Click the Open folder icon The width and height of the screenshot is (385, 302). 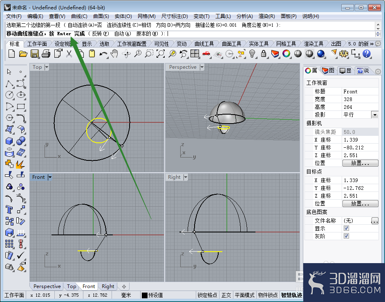pos(23,54)
